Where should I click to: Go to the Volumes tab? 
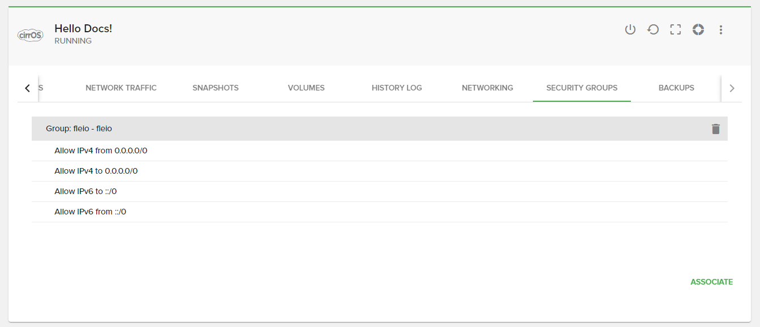point(306,88)
